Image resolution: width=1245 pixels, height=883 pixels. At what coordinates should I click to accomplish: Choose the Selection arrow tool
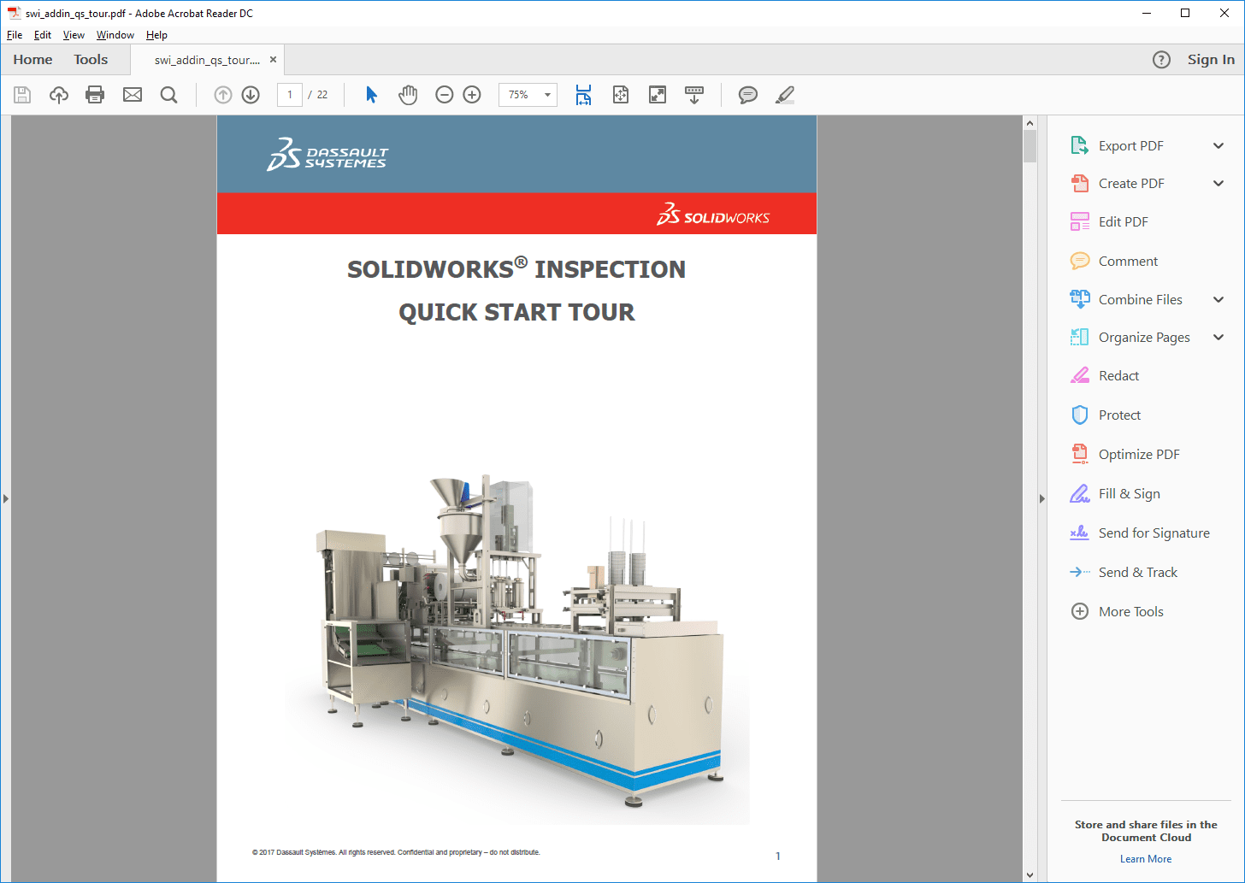point(371,95)
